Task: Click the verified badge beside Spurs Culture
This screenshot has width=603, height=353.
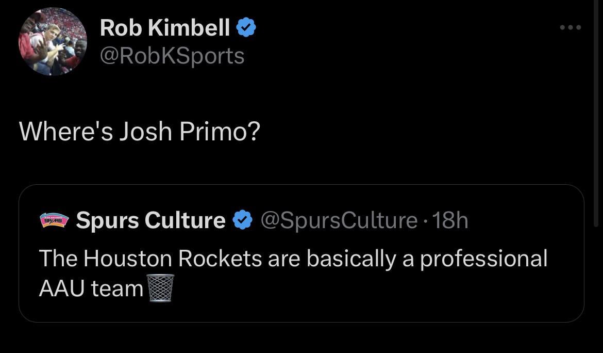Action: point(242,220)
